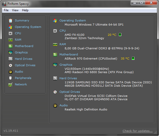Open Peripherals section from sidebar
This screenshot has height=136, width=159.
pos(23,78)
